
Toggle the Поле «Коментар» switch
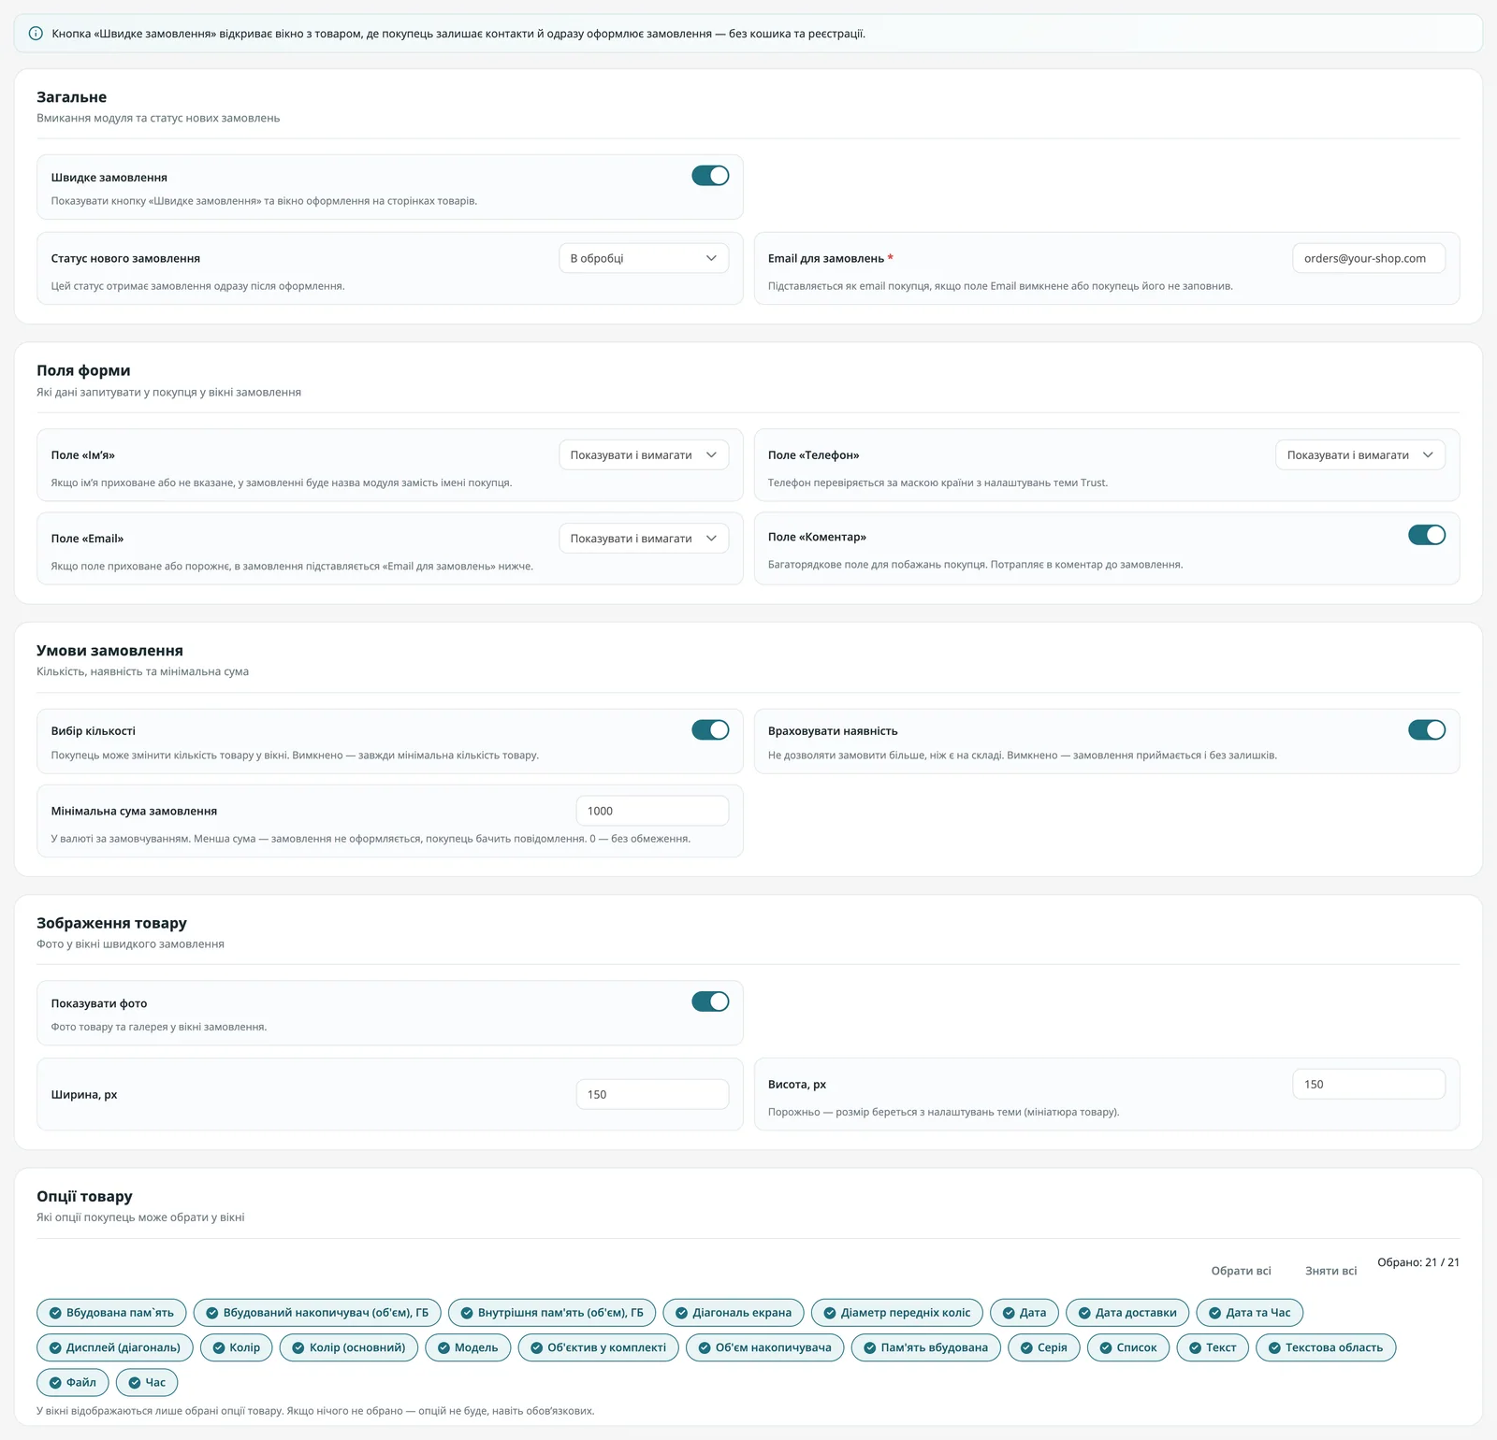coord(1427,535)
